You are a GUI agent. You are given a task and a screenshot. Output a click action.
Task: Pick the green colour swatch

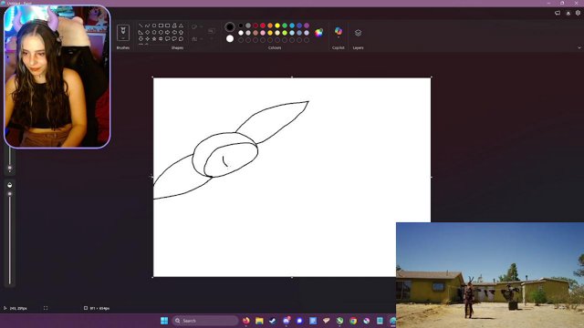(285, 26)
